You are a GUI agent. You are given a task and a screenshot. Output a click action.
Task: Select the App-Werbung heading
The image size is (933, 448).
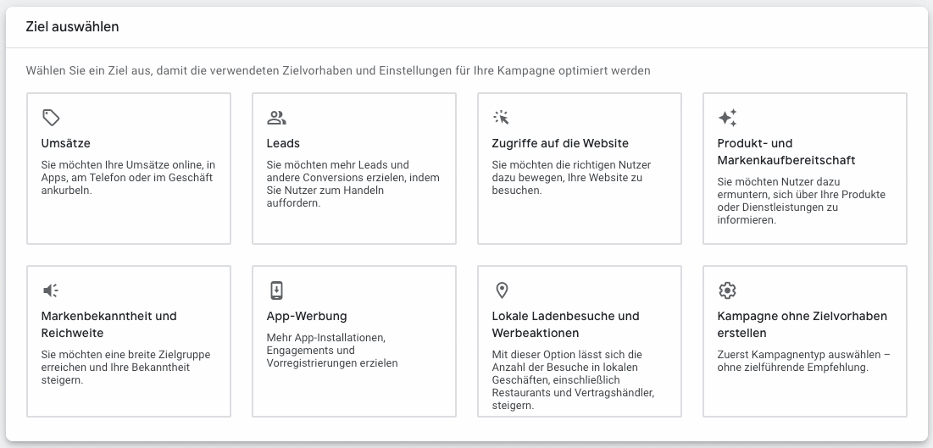(307, 316)
